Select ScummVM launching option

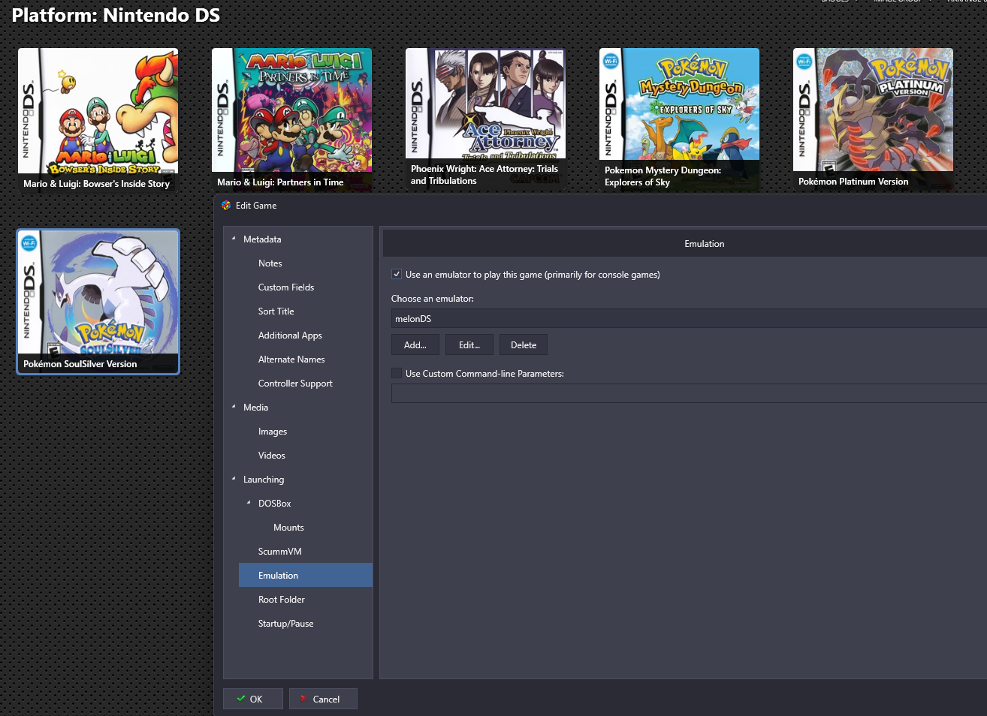[279, 552]
